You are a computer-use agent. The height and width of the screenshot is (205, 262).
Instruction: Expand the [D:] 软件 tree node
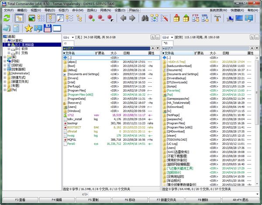coord(9,49)
